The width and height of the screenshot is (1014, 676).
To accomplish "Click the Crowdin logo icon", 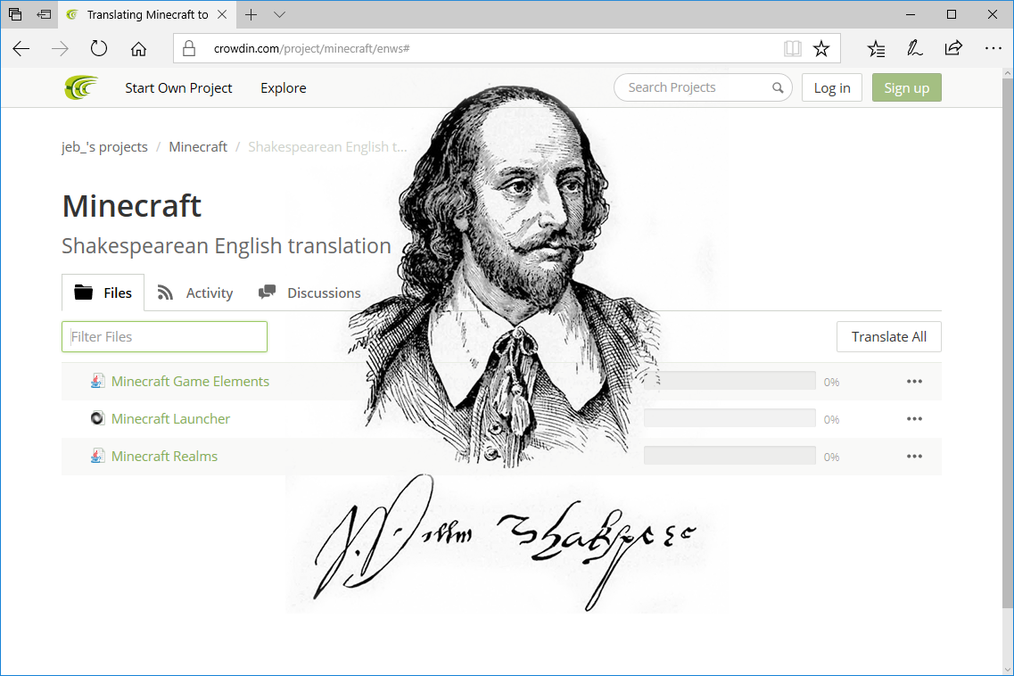I will (81, 87).
